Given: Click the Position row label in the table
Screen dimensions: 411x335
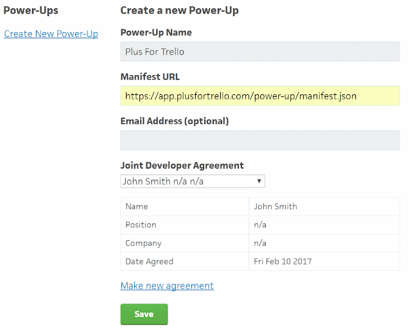Looking at the screenshot, I should pos(141,225).
